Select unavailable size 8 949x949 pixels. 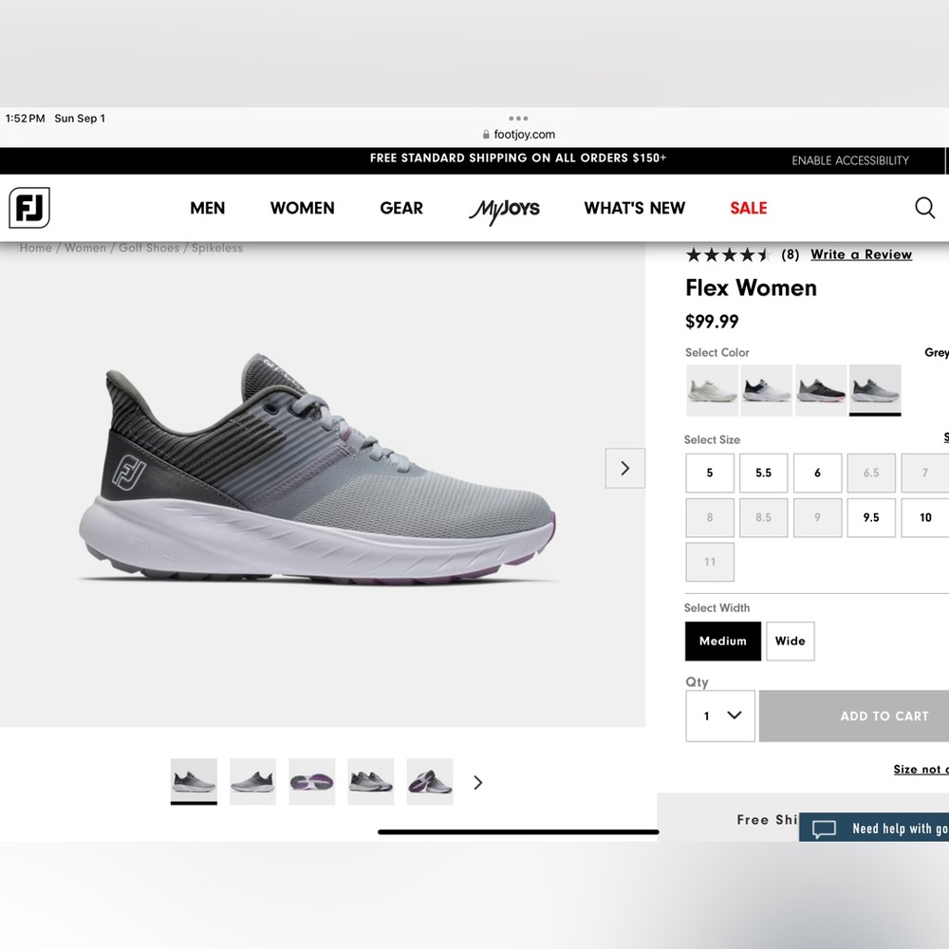coord(710,517)
